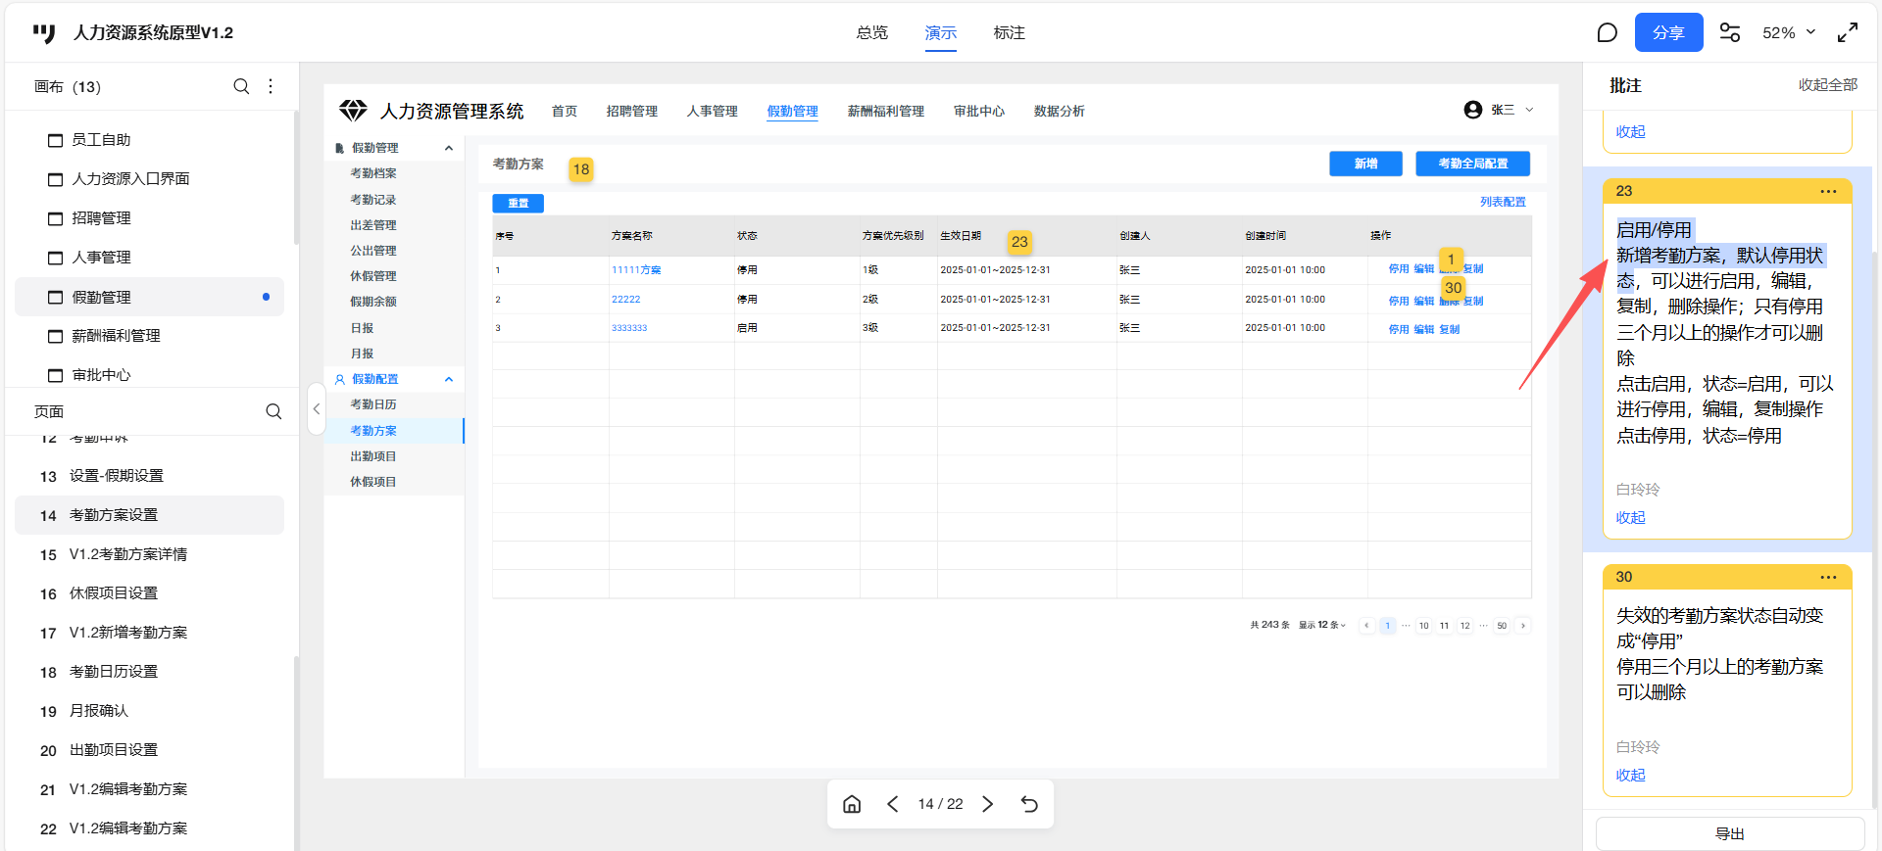1882x851 pixels.
Task: Search pages using the magnifier icon
Action: click(x=273, y=411)
